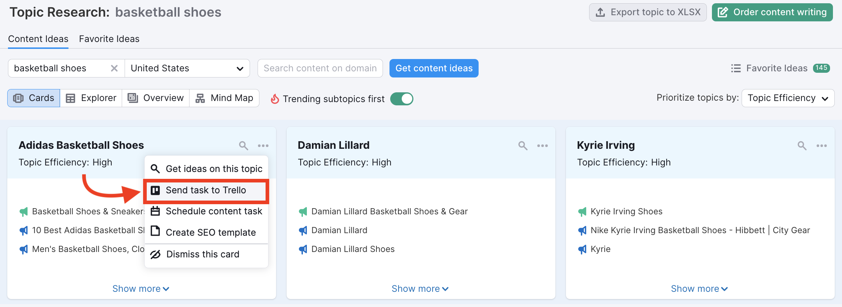This screenshot has height=307, width=842.
Task: Open the Damian Lillard Shoes headline
Action: (x=353, y=249)
